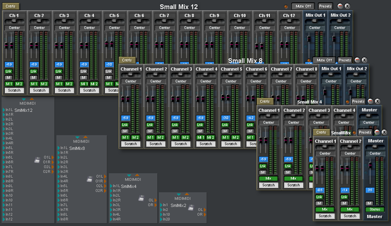This screenshot has height=226, width=391.
Task: Open Presets for Small Mix 12
Action: tap(325, 6)
